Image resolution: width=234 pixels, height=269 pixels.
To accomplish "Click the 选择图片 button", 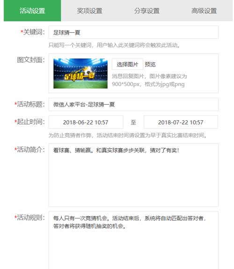I will (x=127, y=65).
